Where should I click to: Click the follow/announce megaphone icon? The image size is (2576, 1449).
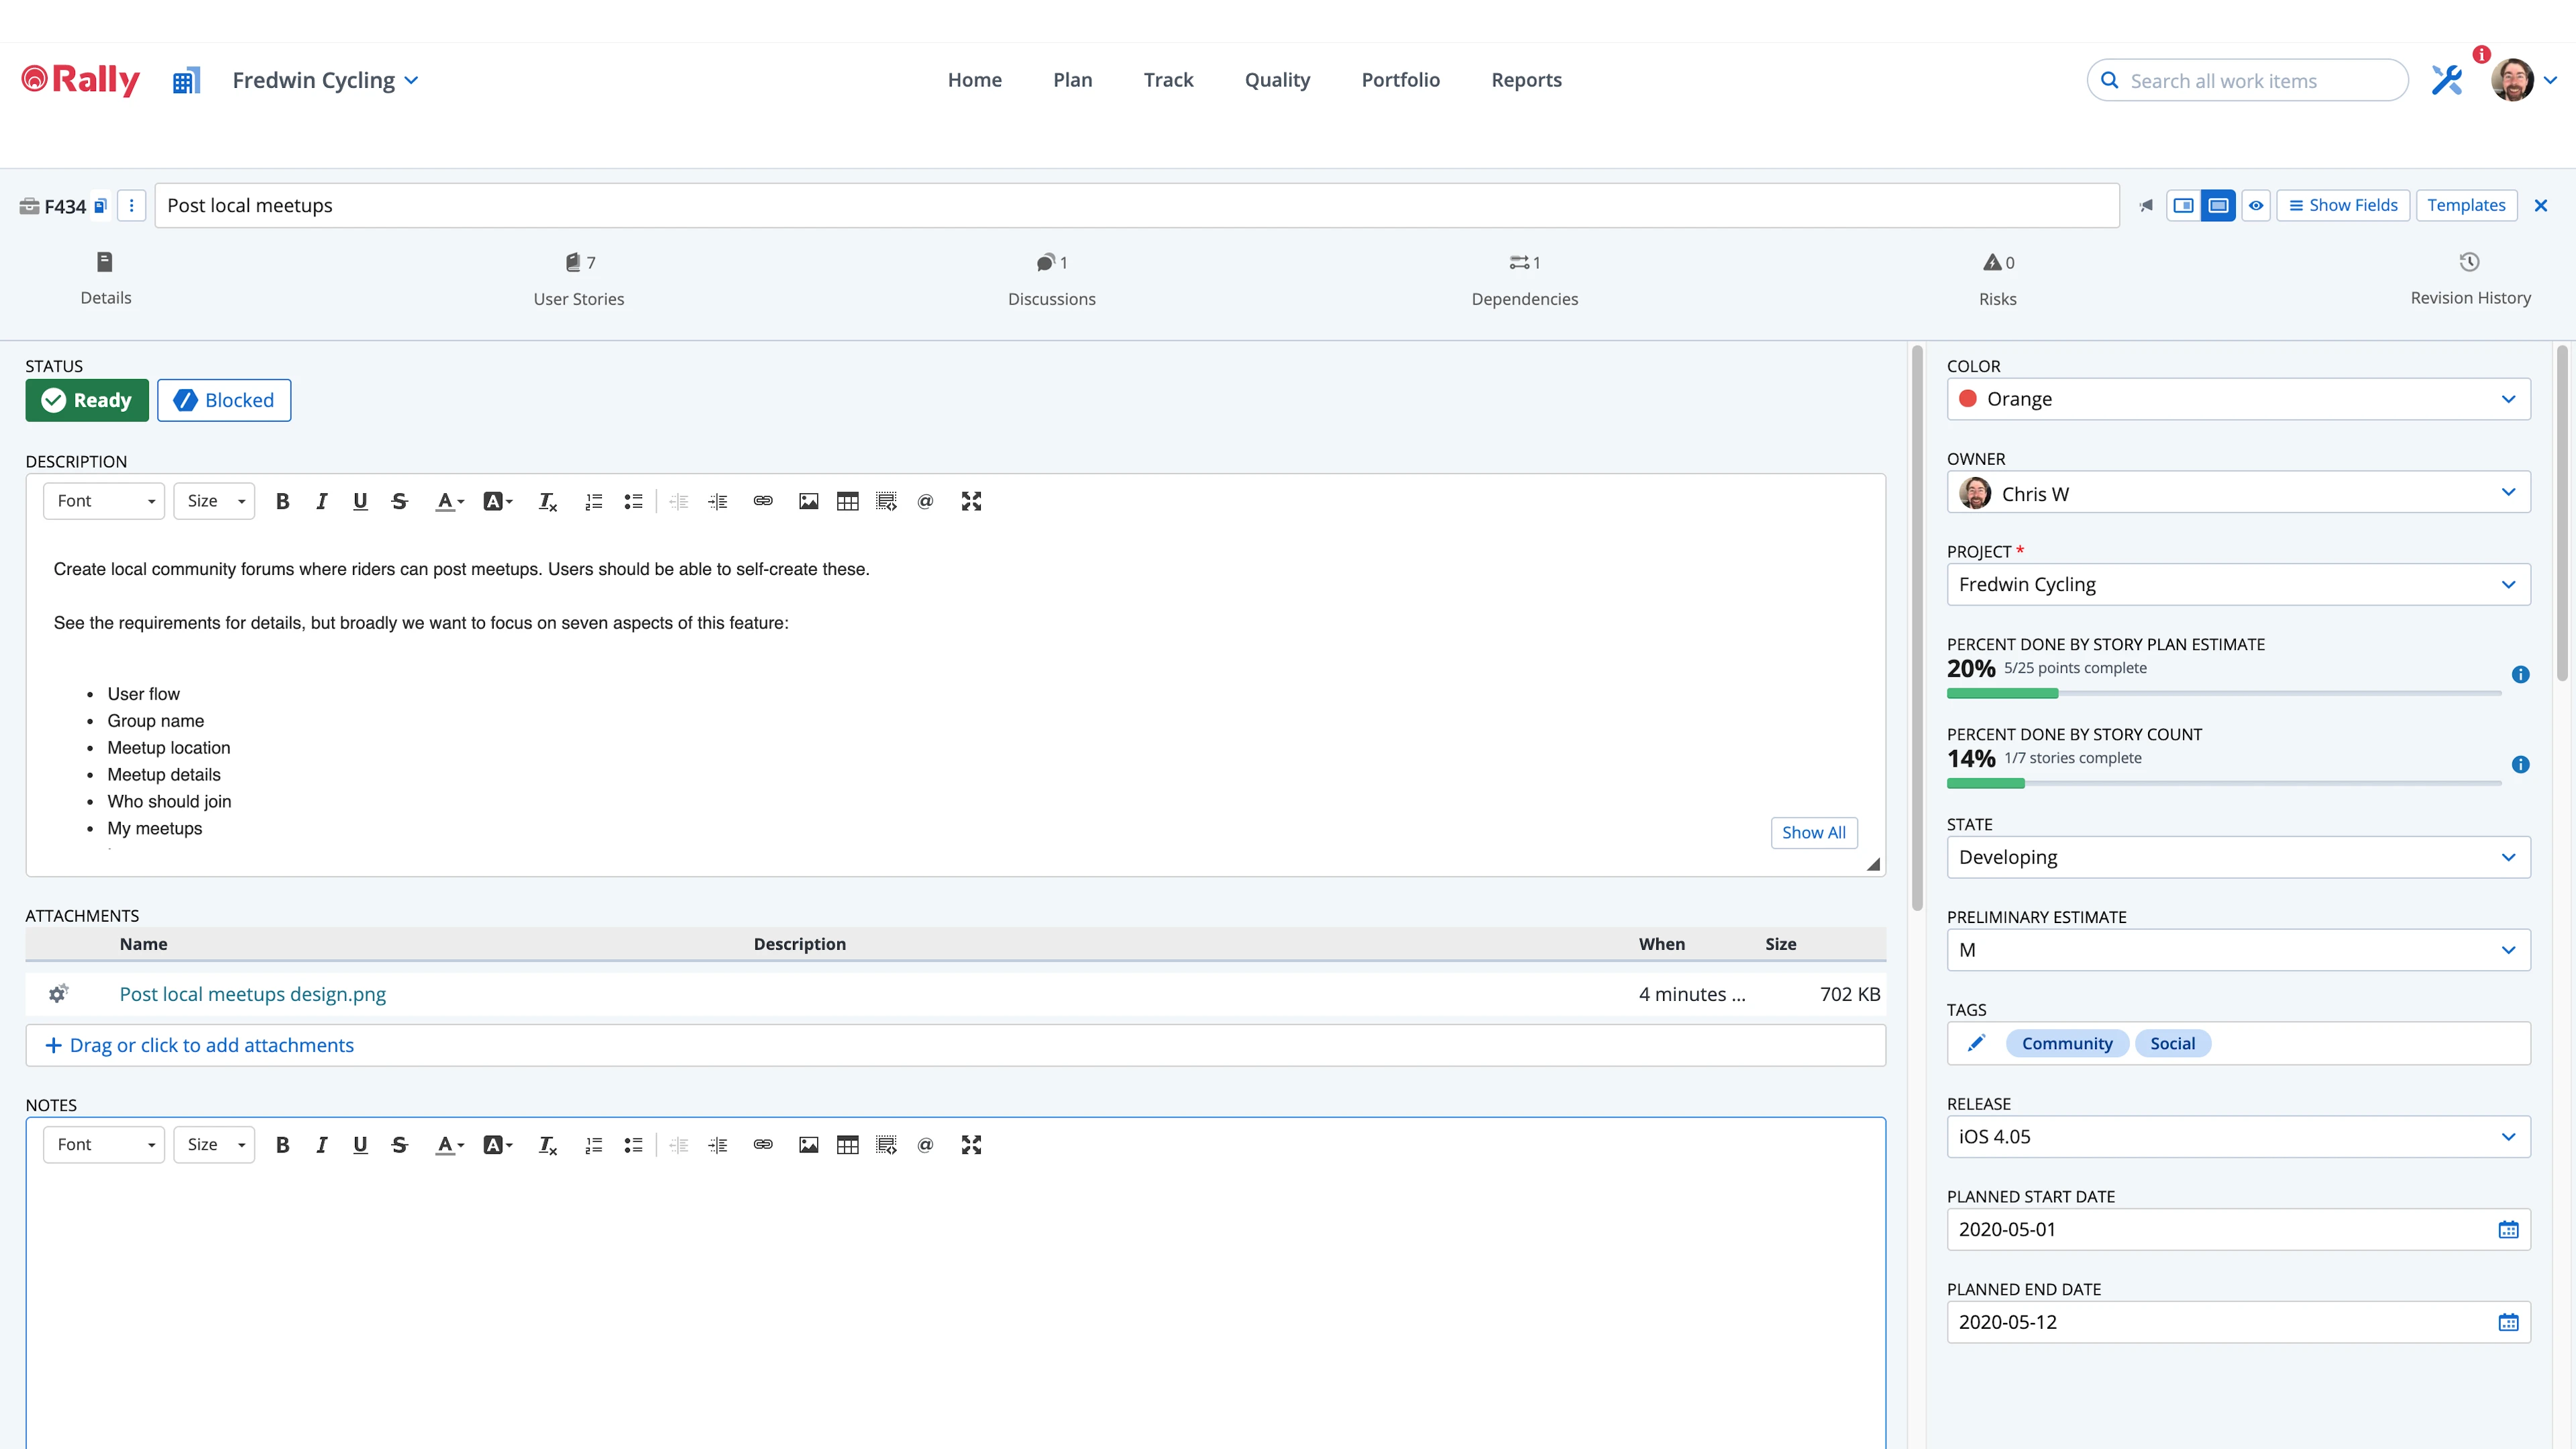(x=2146, y=205)
